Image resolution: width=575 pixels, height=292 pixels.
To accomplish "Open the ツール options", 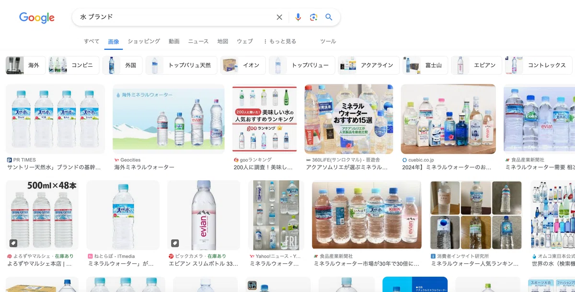I will 328,42.
